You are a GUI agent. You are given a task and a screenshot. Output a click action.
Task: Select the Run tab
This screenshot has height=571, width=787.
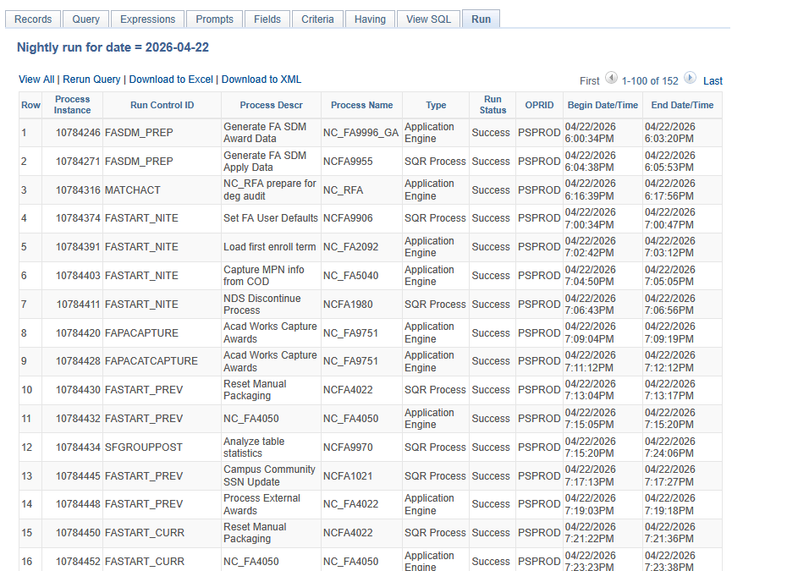[x=481, y=19]
